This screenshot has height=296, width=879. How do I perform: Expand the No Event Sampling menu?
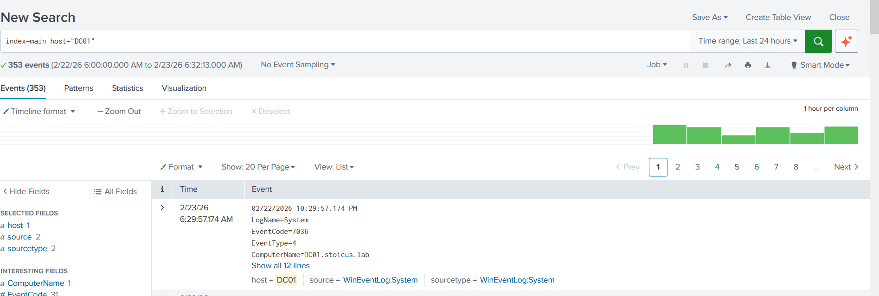click(x=297, y=65)
